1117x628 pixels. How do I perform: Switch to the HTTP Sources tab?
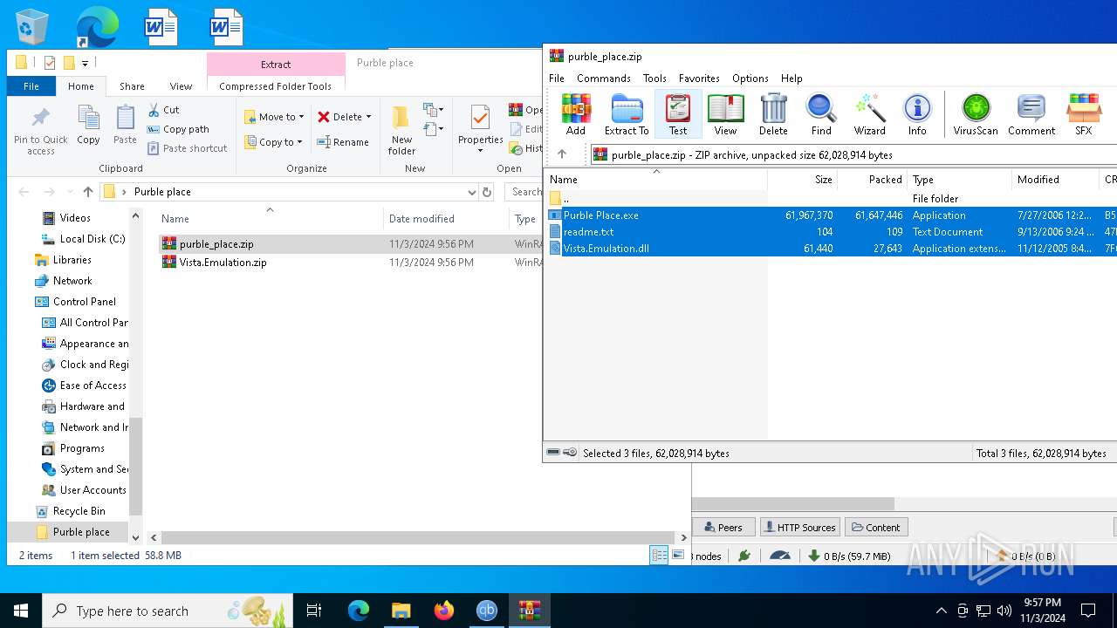[x=799, y=527]
